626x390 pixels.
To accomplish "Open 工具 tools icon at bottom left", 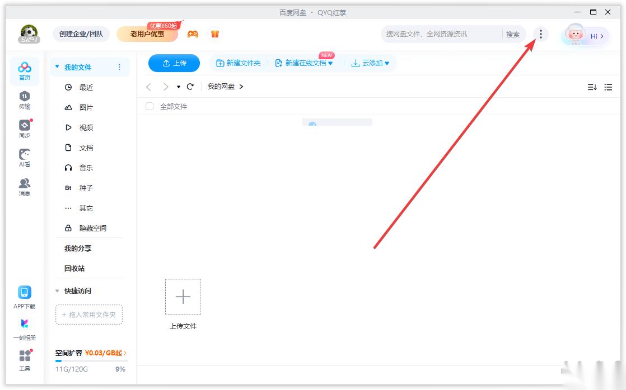I will (25, 359).
